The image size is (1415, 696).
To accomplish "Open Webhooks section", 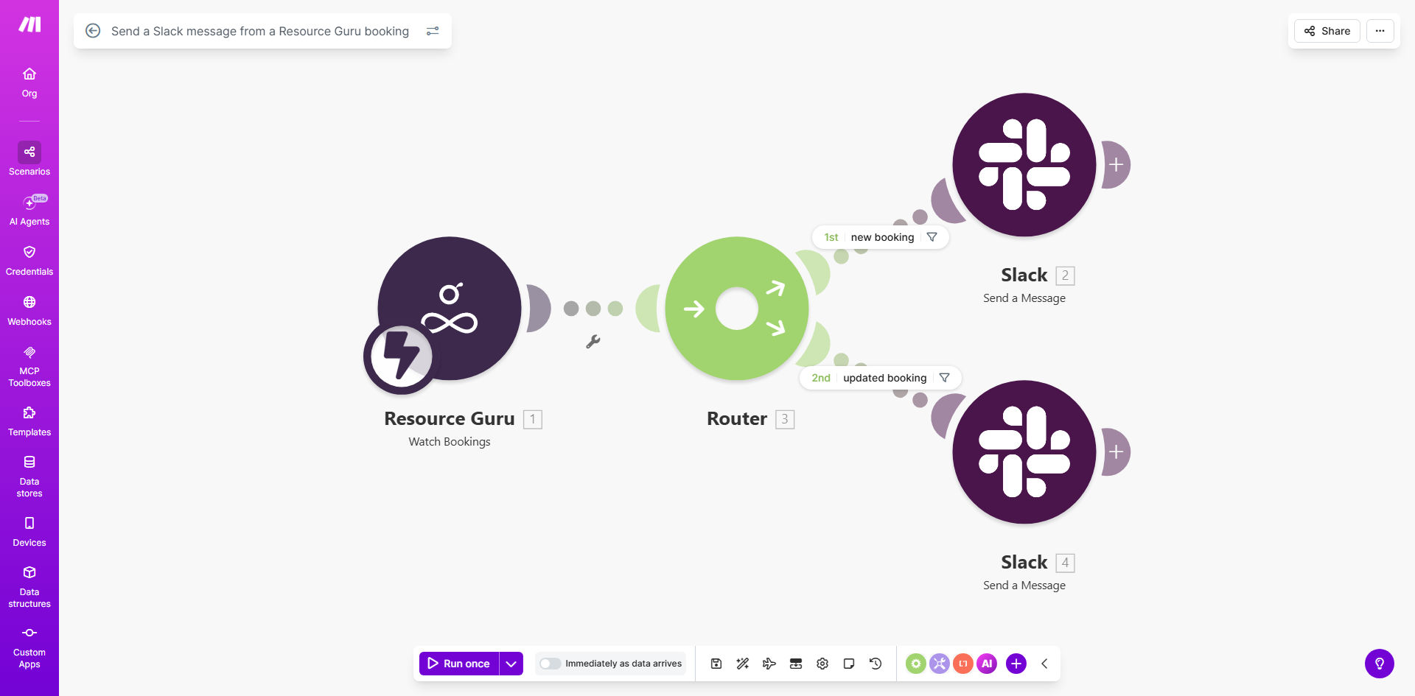I will [x=29, y=311].
